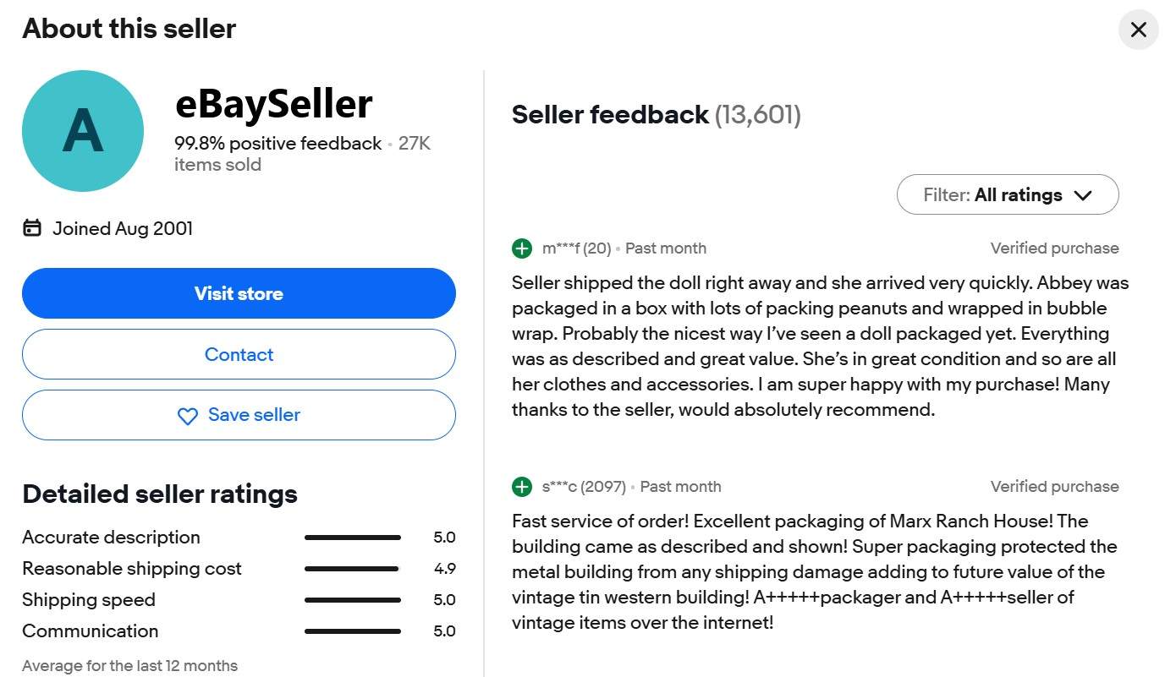Click the Accurate description rating bar
Screen dimensions: 1165x677
(352, 538)
